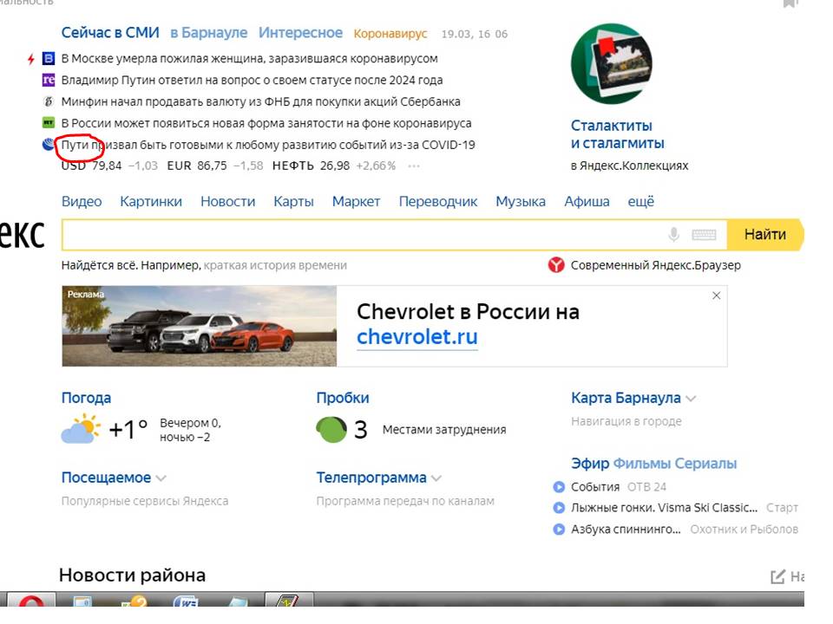Viewport: 833px width, 624px height.
Task: Expand the Карта Барнаула chevron
Action: [691, 399]
